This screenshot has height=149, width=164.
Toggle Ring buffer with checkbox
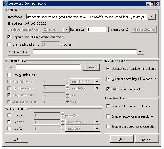[9, 95]
